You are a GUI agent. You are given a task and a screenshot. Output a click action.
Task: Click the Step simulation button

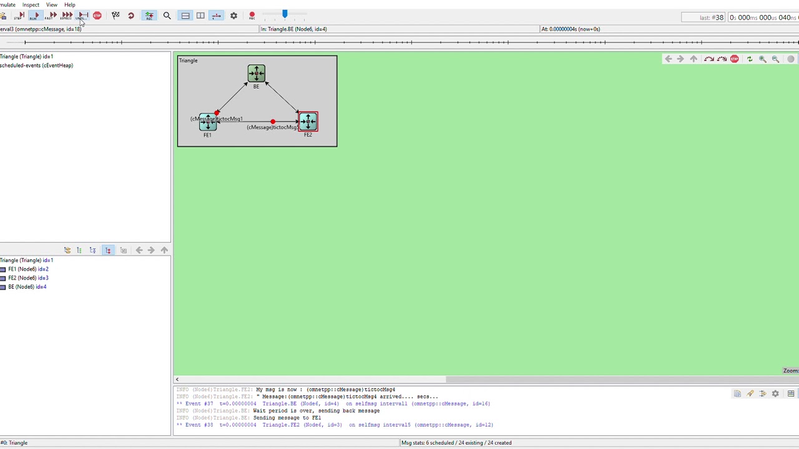(19, 16)
